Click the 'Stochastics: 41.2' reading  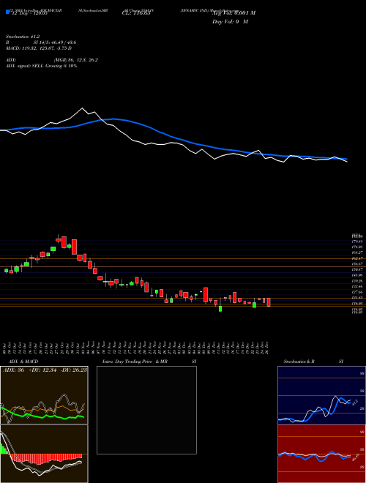[x=23, y=37]
